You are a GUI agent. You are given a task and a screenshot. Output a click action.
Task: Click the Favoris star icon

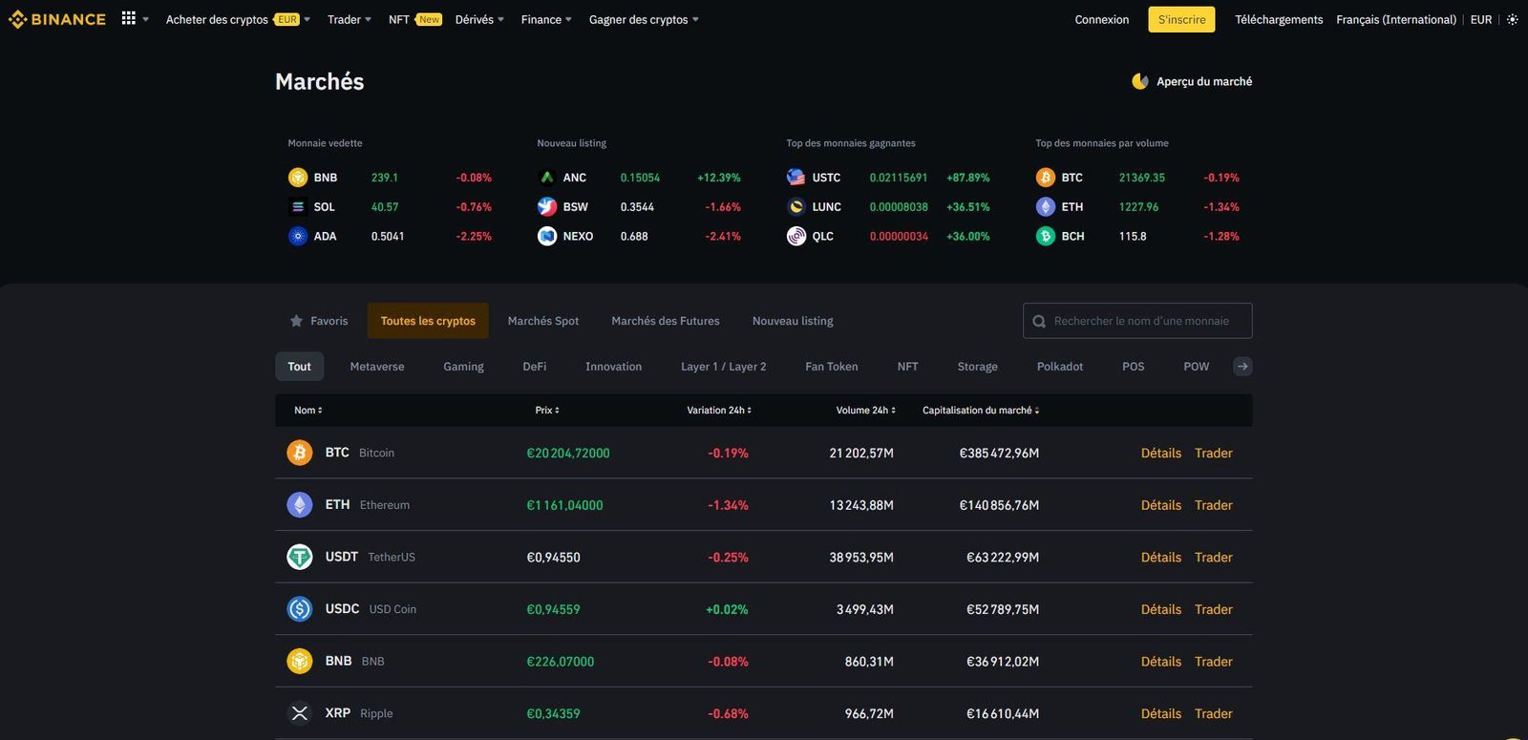296,321
